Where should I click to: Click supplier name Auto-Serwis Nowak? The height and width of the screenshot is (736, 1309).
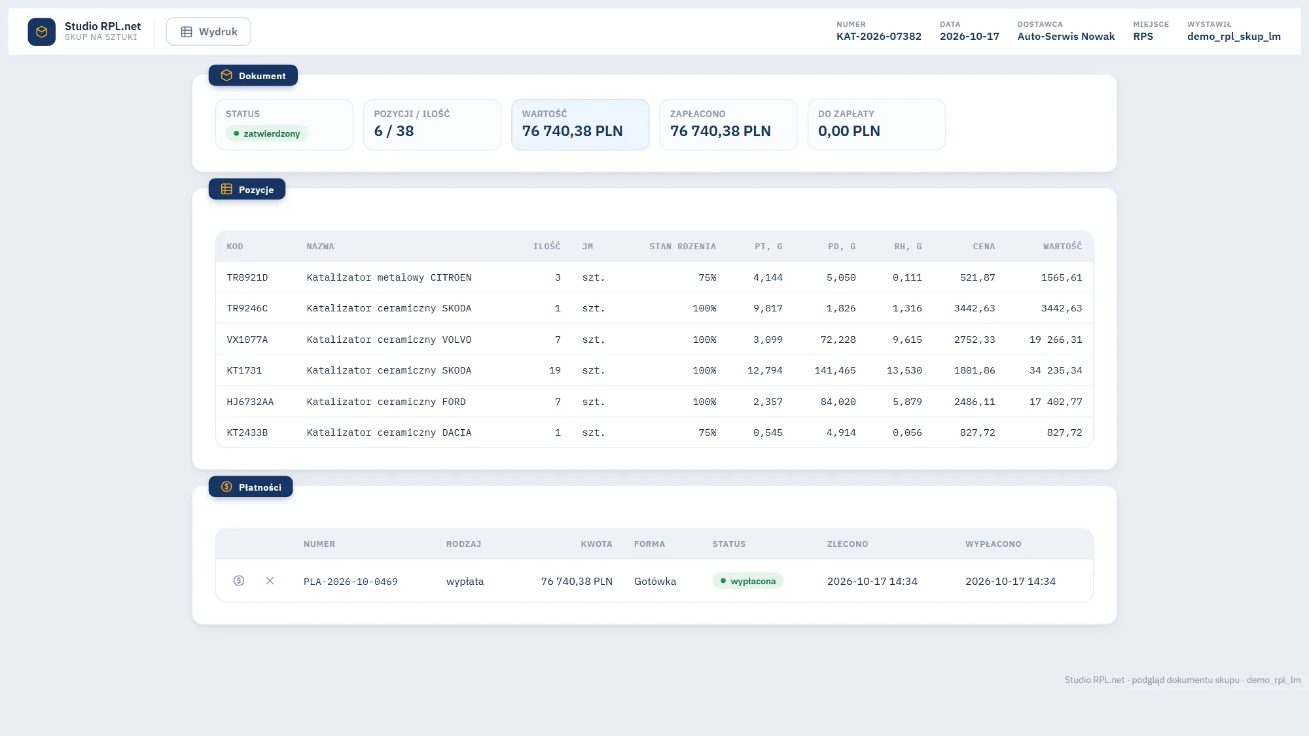point(1066,37)
